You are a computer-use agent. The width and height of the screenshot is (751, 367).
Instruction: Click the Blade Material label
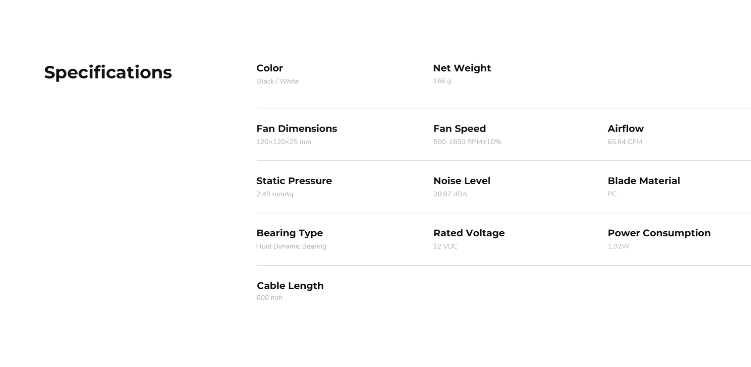(x=643, y=181)
